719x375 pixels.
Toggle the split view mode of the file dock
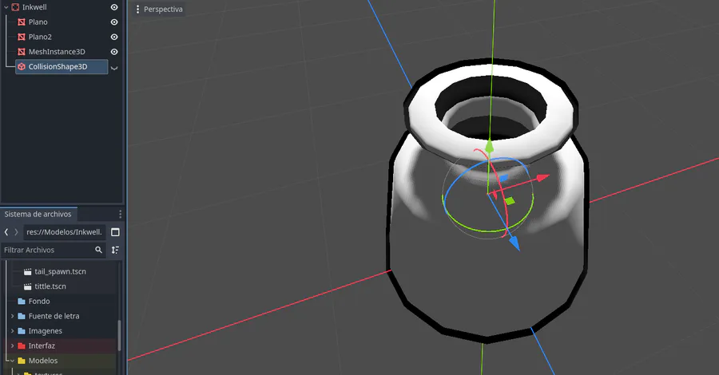tap(116, 232)
